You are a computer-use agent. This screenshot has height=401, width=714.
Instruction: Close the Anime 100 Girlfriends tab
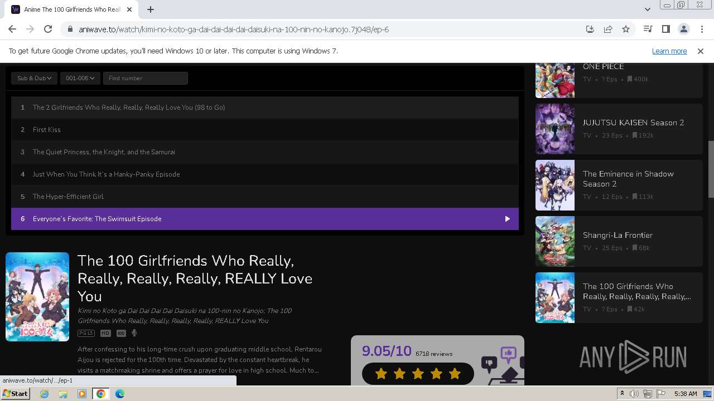[129, 9]
